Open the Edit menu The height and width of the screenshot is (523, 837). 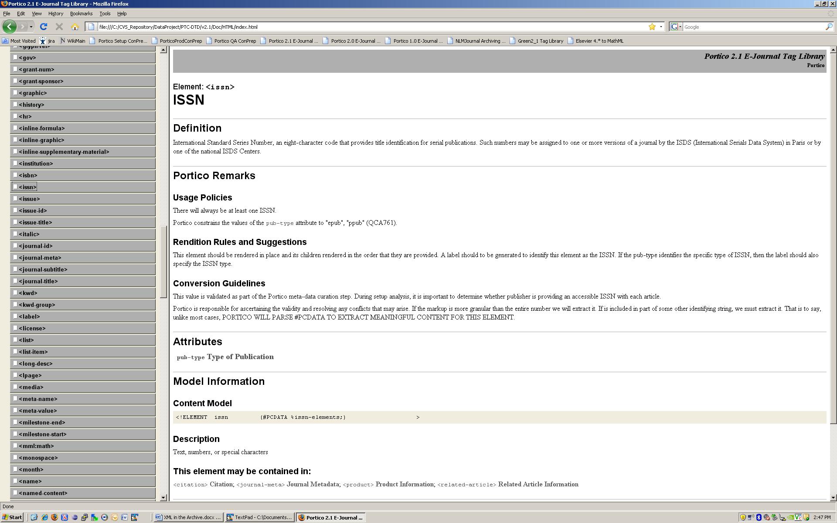(x=21, y=14)
